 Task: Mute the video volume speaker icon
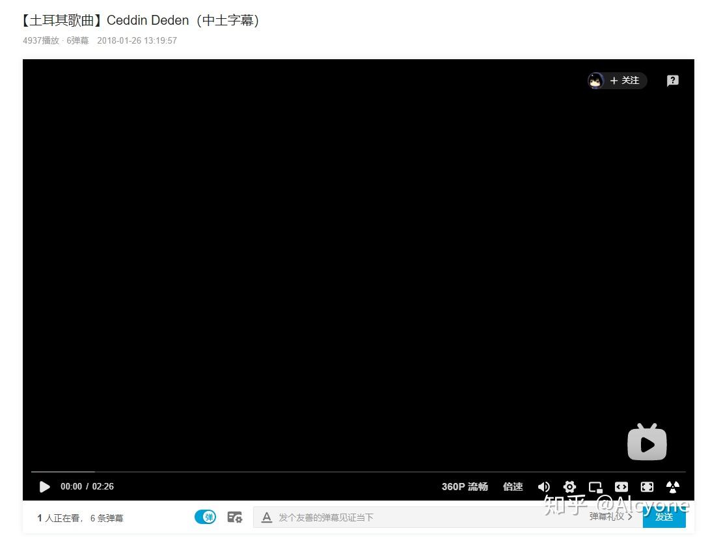[x=544, y=486]
